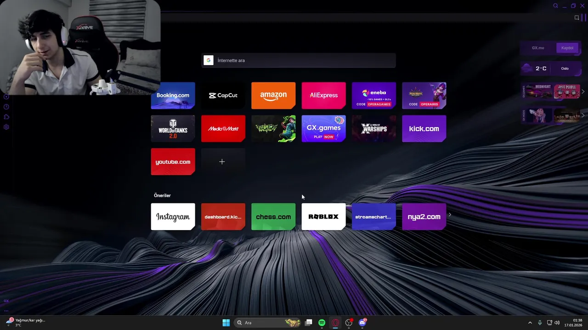Open the World of Tanks 2.0 tile
588x330 pixels.
pos(173,129)
